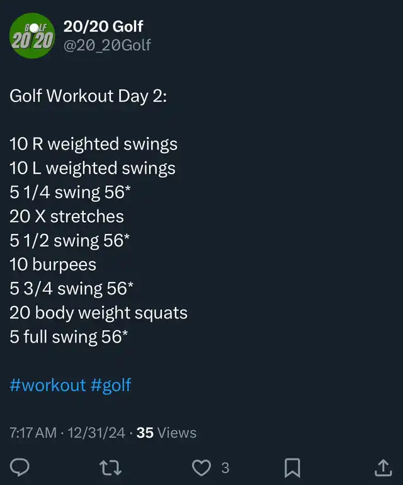Click the '10 burpees' line
The height and width of the screenshot is (485, 403).
click(x=53, y=264)
